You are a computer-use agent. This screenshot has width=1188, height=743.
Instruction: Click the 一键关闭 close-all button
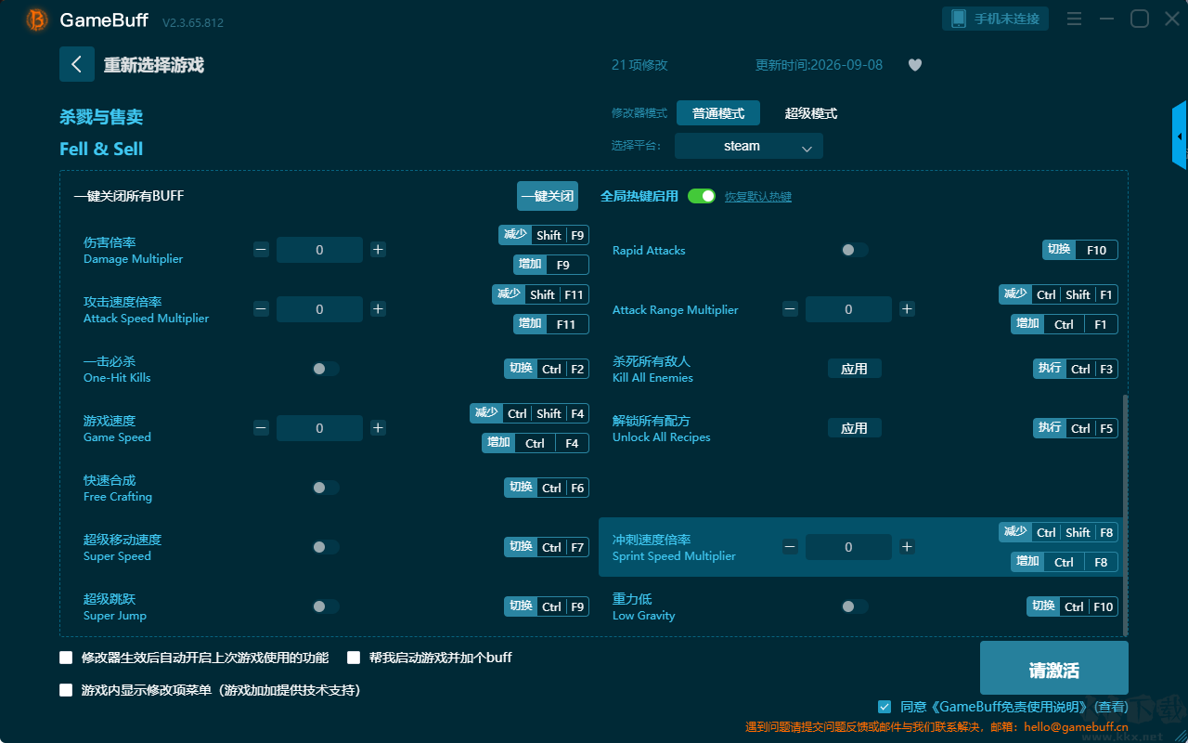click(x=548, y=196)
